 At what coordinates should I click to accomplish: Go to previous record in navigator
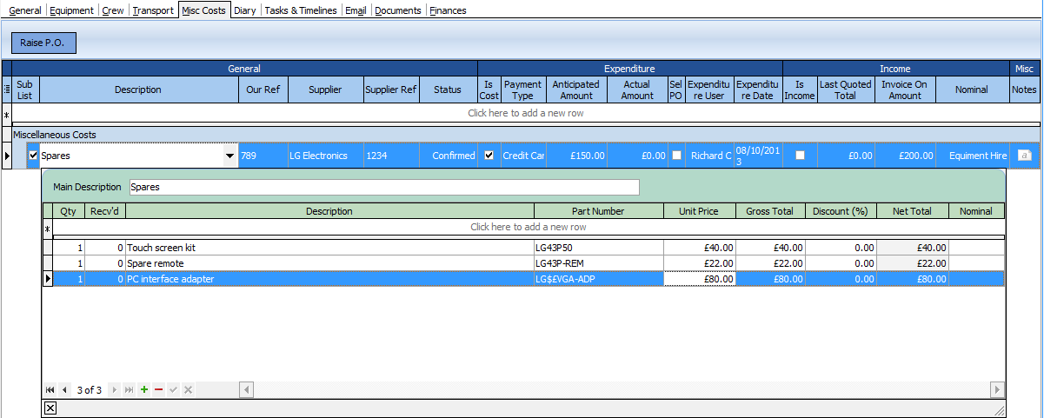[x=64, y=390]
